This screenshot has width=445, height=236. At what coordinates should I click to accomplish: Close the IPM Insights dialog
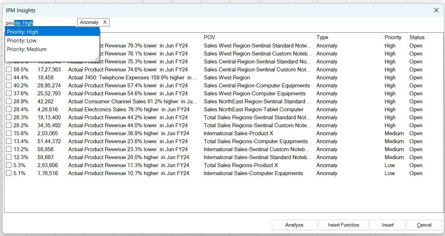(x=436, y=11)
